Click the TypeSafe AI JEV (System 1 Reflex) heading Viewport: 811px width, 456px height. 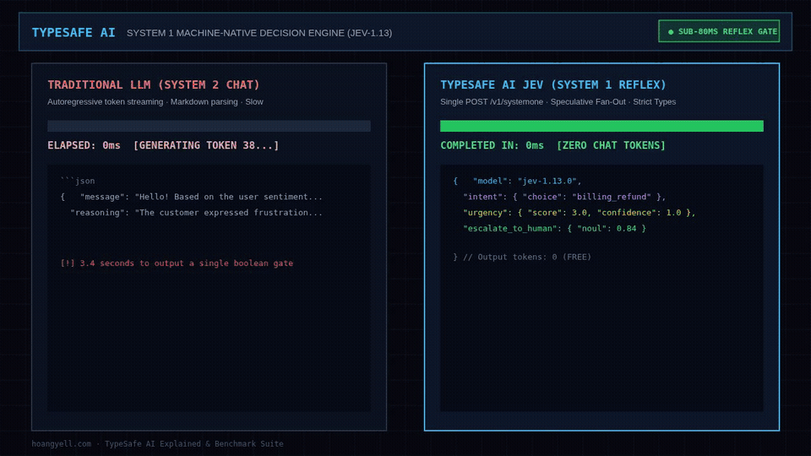point(552,84)
